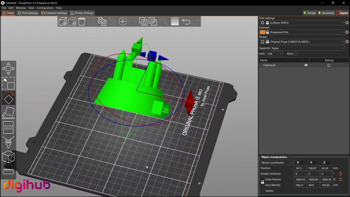Select the Measure ruler tool

coord(8,172)
